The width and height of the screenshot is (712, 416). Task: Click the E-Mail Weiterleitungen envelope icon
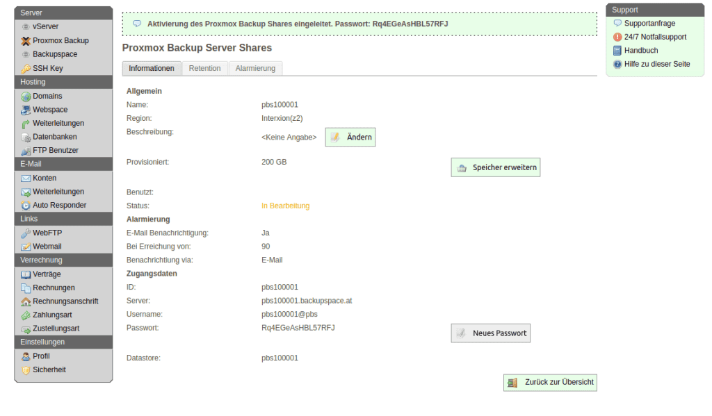[x=26, y=192]
